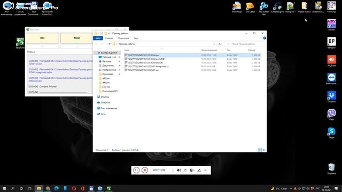Open Новая папка desktop folder
Screen dimensions: 342x192
pyautogui.click(x=304, y=7)
